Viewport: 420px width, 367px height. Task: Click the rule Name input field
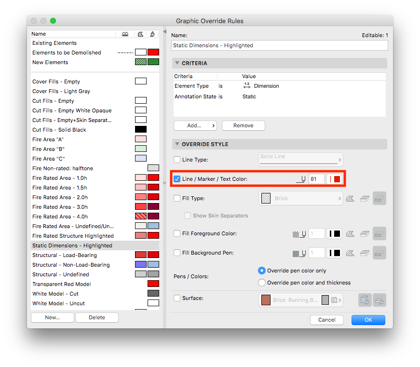[279, 45]
